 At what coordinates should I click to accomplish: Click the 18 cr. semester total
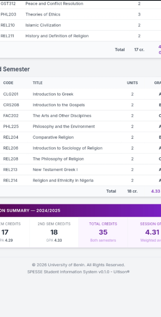[132, 191]
